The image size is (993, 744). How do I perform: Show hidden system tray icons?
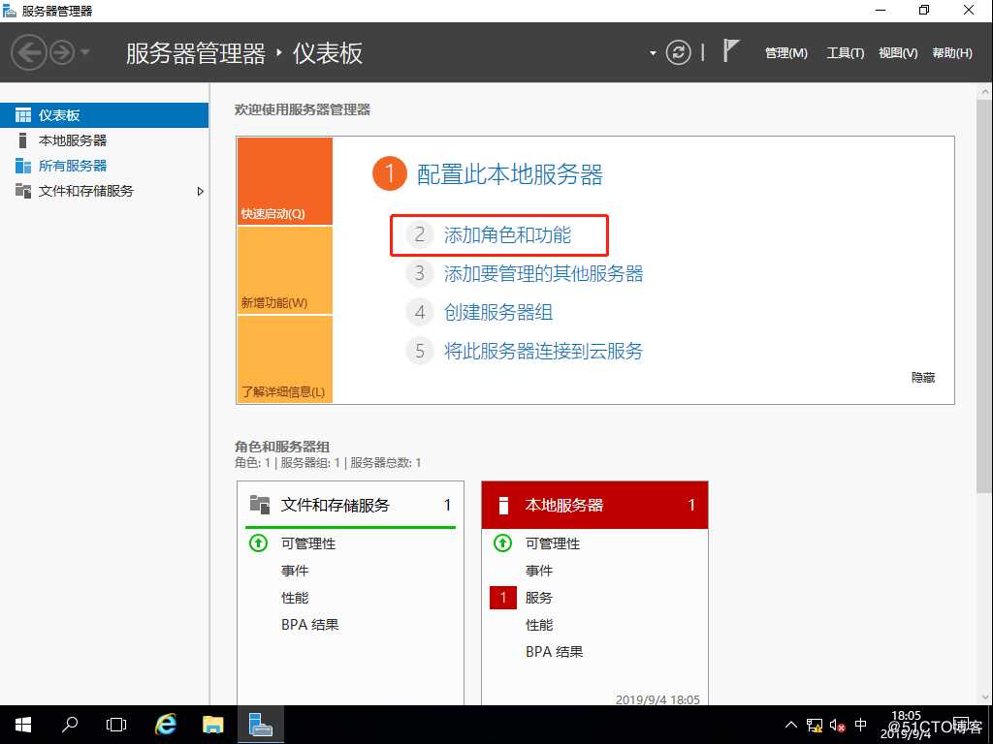point(791,725)
